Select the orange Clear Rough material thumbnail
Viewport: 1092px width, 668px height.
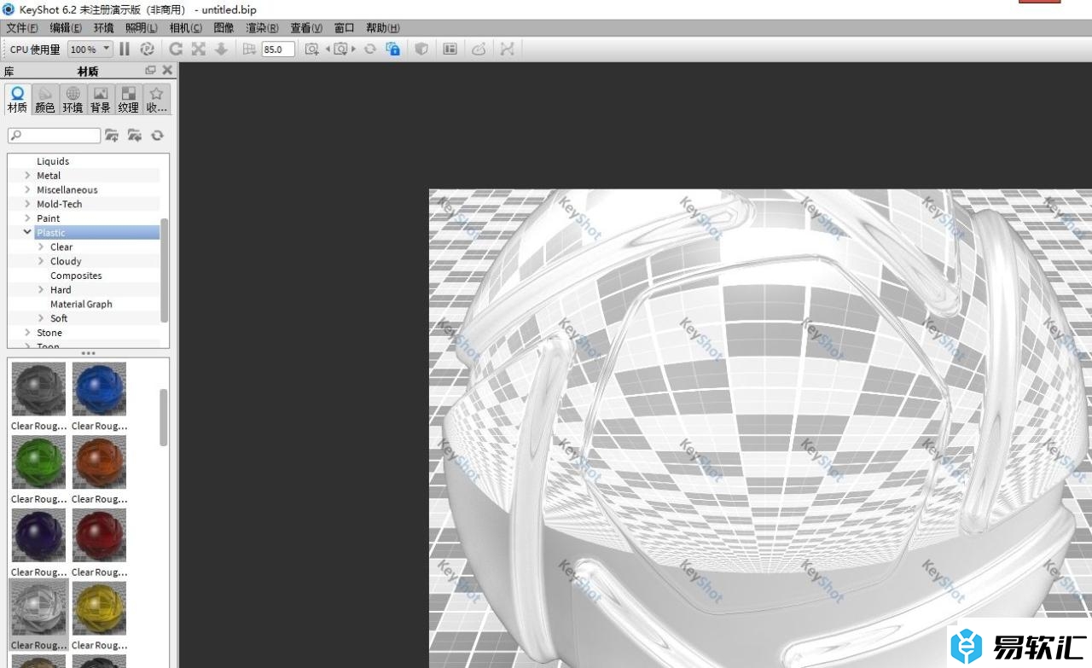99,462
